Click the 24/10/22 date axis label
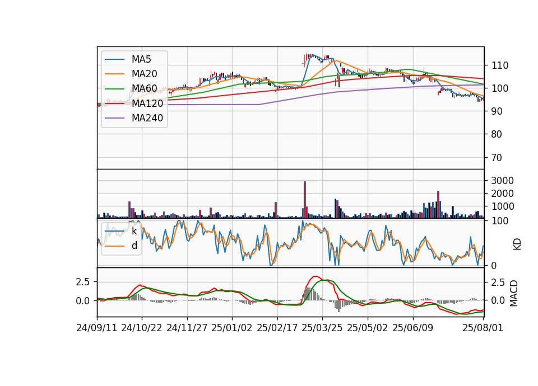 tap(142, 328)
